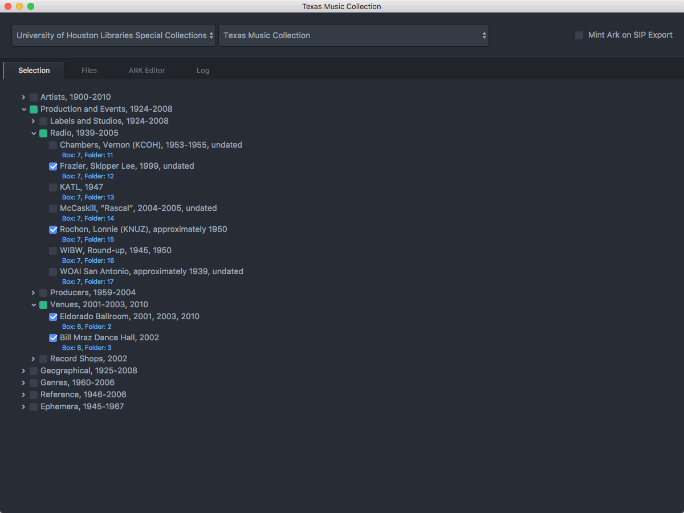Uncheck Rochon, Lonnie (KNUZ) checkbox

point(53,230)
